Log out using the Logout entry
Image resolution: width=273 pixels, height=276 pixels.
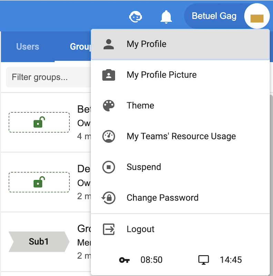[x=140, y=229]
